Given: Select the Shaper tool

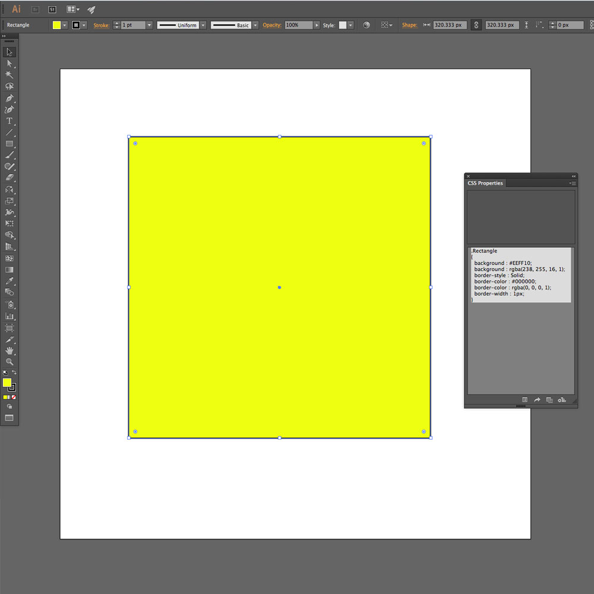Looking at the screenshot, I should click(10, 166).
